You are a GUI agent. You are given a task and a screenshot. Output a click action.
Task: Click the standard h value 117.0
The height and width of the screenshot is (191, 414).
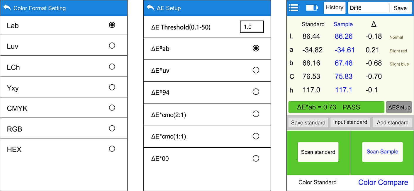tap(311, 90)
